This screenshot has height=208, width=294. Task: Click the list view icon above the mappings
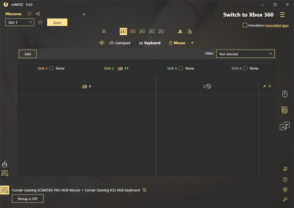(104, 31)
